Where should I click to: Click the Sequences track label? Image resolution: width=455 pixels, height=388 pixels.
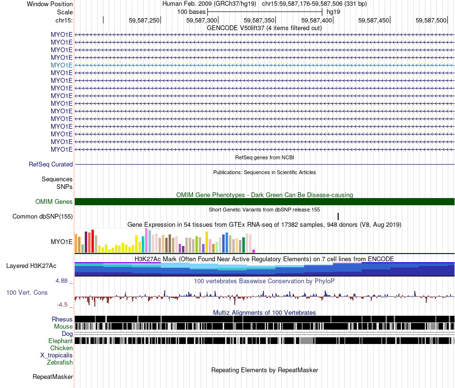click(x=57, y=179)
